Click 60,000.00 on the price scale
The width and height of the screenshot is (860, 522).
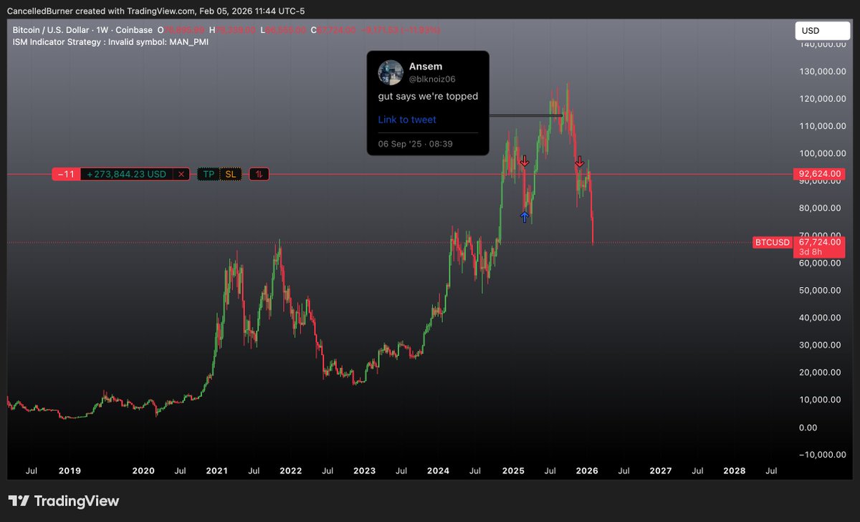point(819,263)
